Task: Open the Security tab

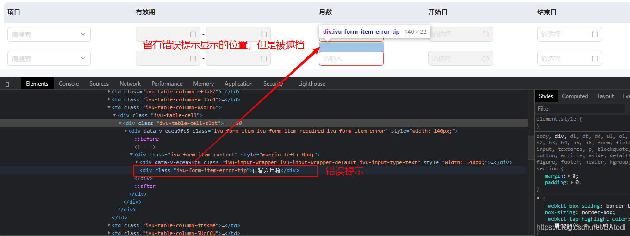Action: tap(273, 84)
